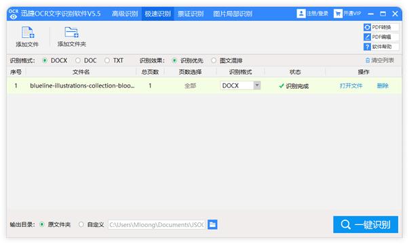Close the OCR software window
The image size is (409, 244).
[x=395, y=14]
